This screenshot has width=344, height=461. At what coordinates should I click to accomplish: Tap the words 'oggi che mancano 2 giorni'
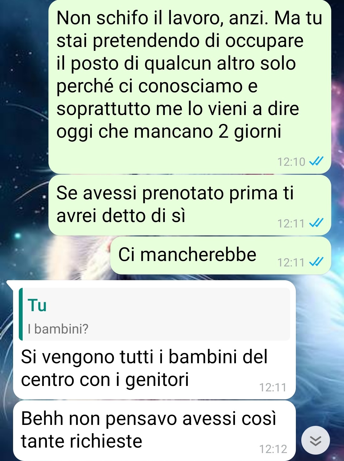coord(169,132)
